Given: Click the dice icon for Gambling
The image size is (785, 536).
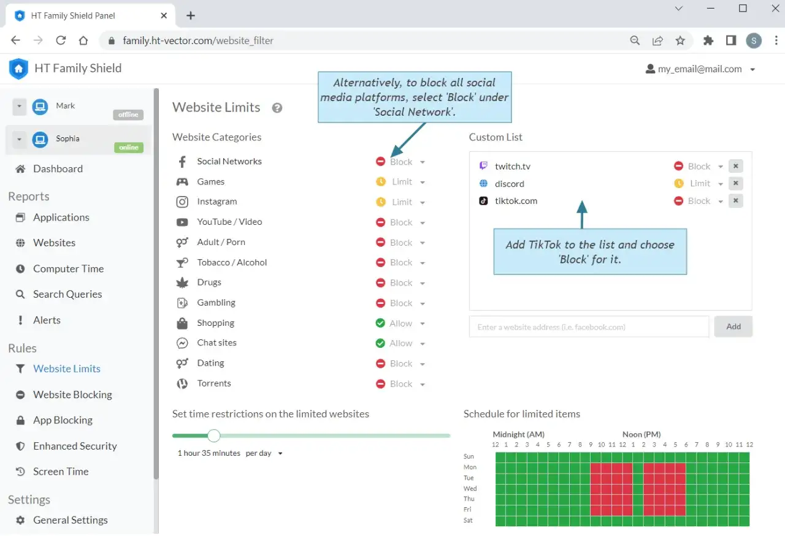Looking at the screenshot, I should point(182,303).
